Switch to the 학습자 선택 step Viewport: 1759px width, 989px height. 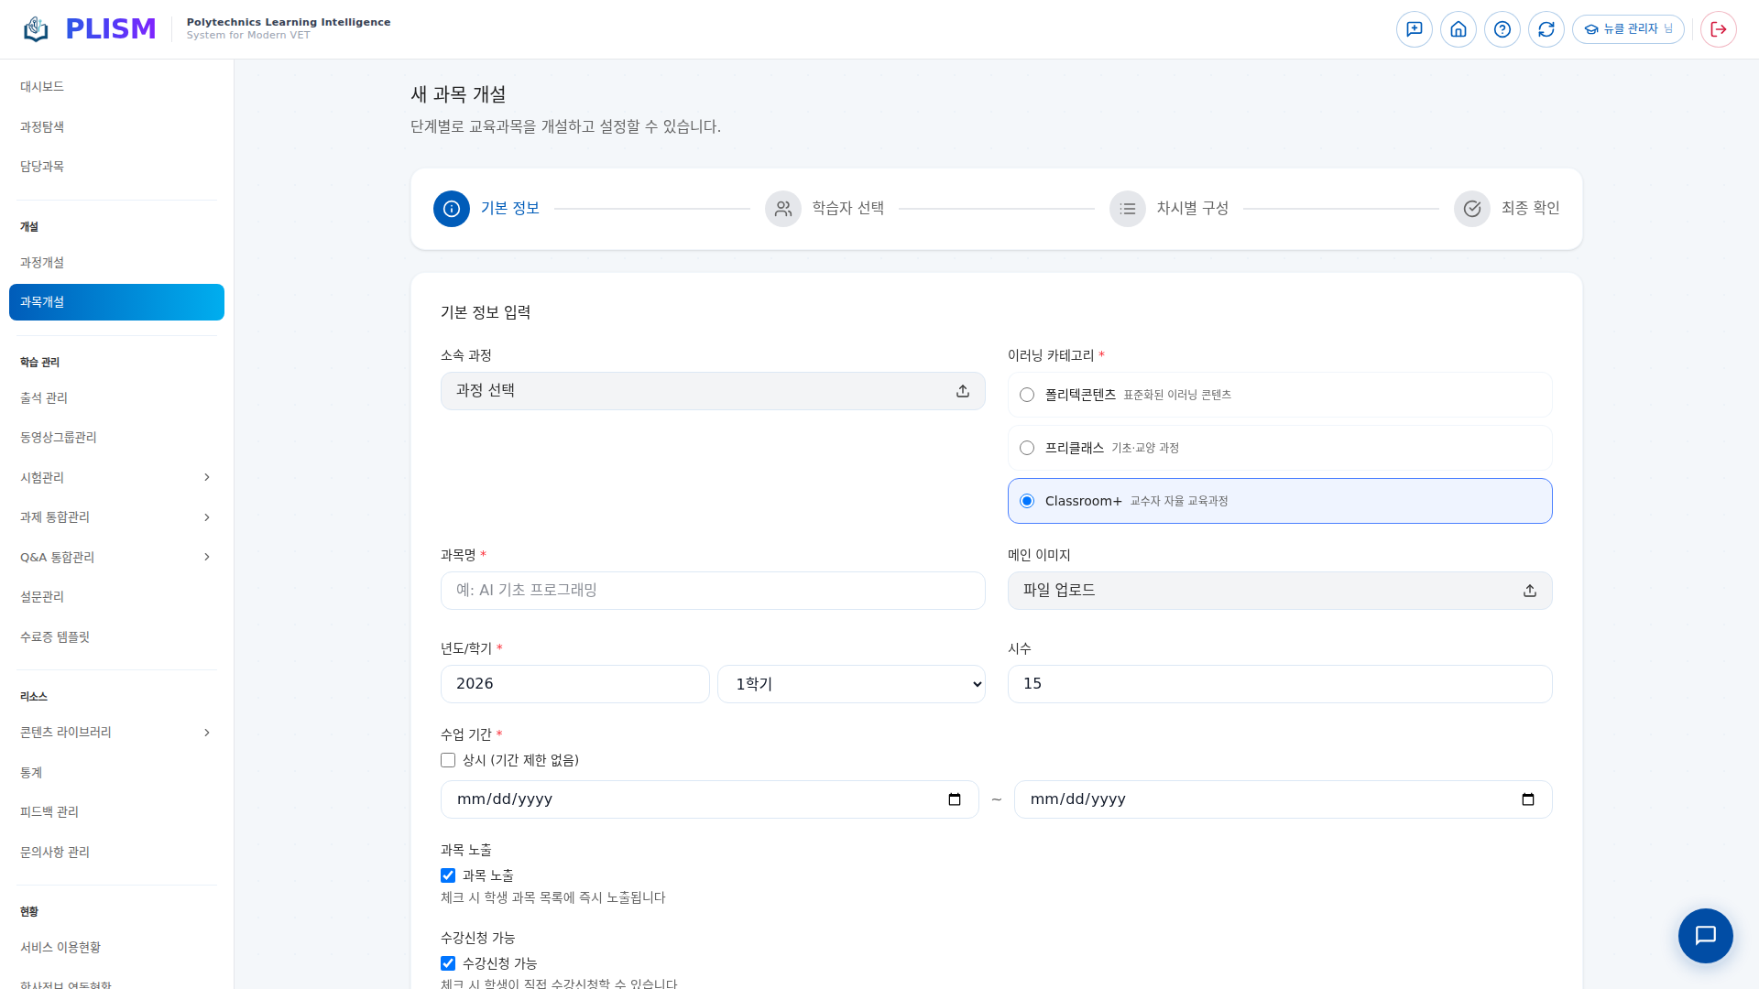pos(825,208)
